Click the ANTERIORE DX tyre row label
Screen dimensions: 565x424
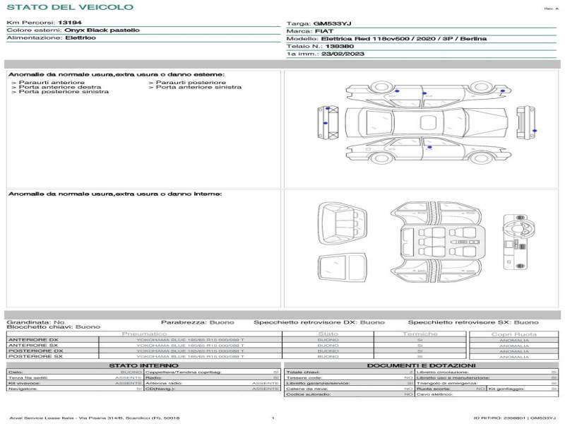pyautogui.click(x=33, y=340)
